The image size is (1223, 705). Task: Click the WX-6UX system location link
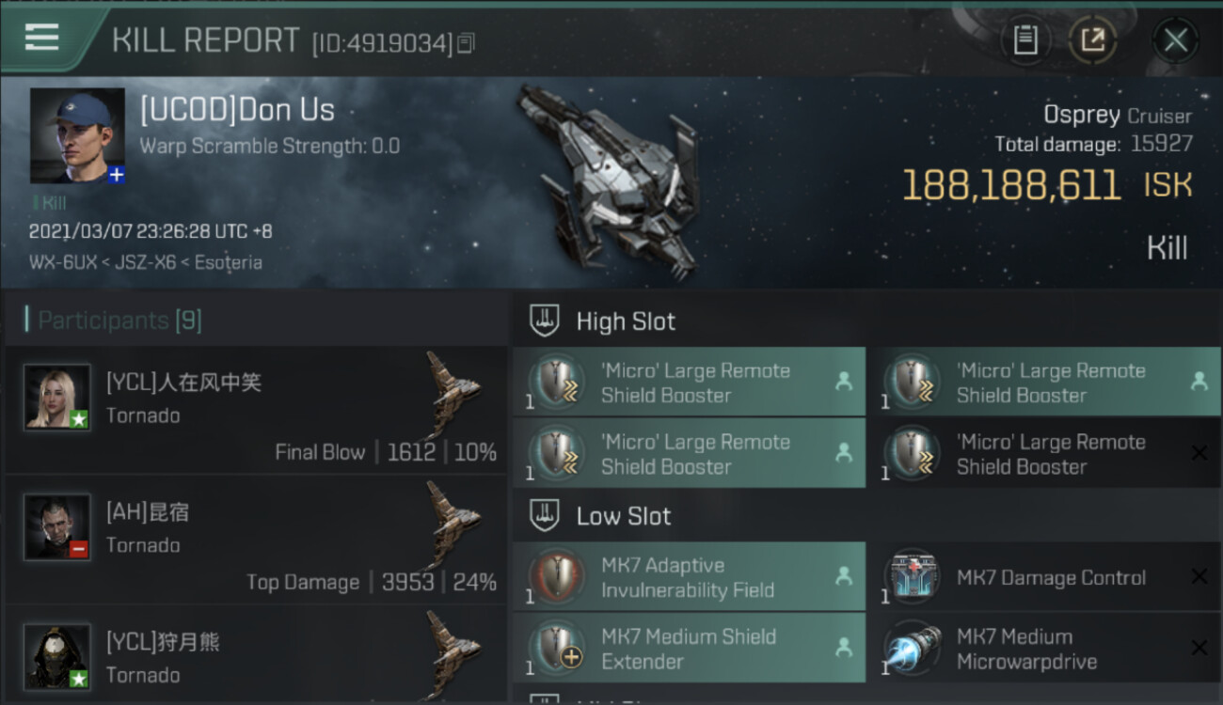(63, 262)
